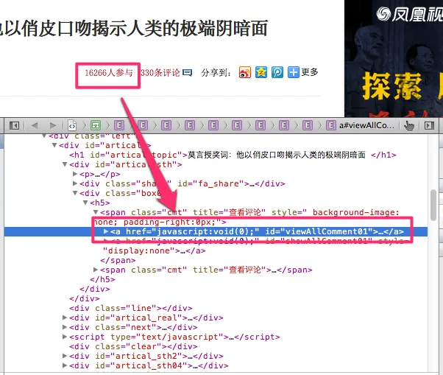
Task: Select the h1 id="artical_topic" line
Action: [x=233, y=155]
